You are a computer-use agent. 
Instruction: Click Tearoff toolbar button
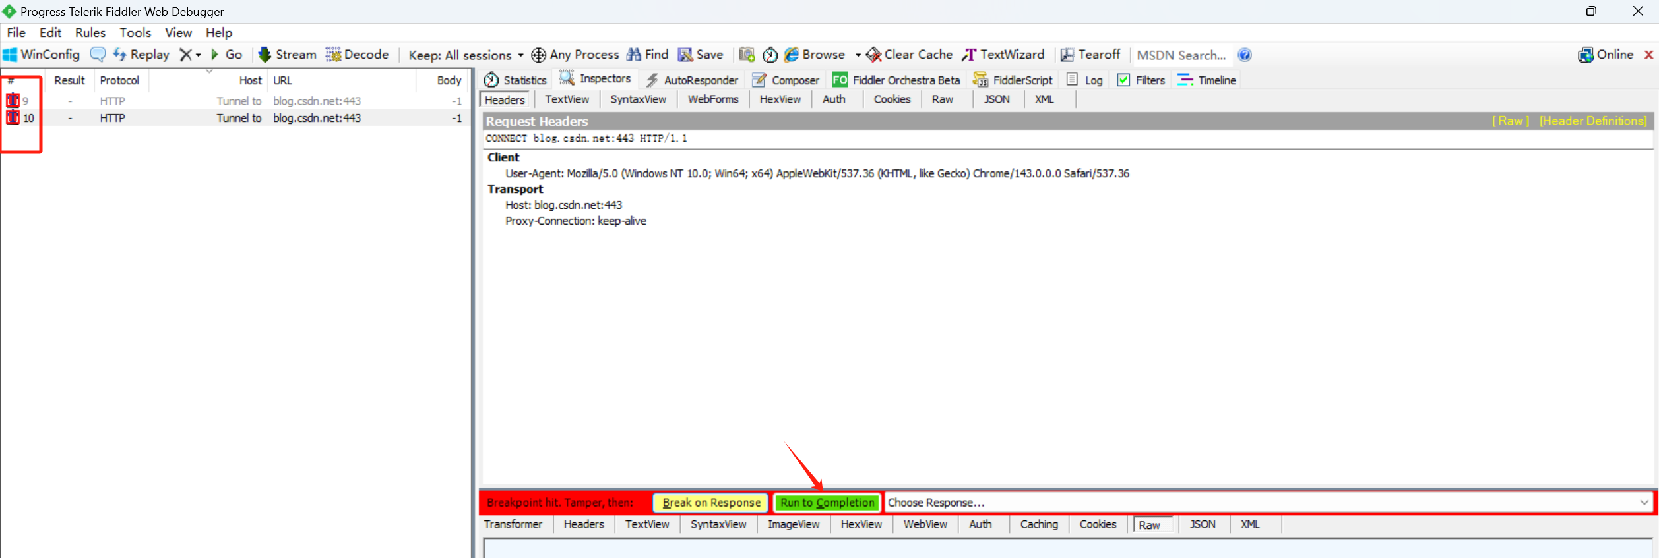(x=1090, y=55)
